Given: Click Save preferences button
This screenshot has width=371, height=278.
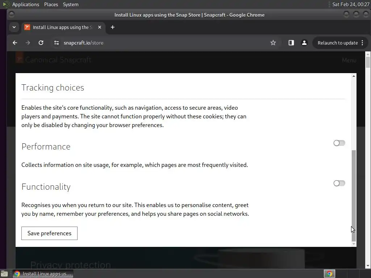Looking at the screenshot, I should (x=49, y=233).
